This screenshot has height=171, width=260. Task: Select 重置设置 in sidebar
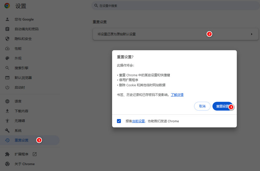tap(30, 140)
